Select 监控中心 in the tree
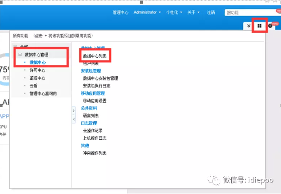Screen dimensions: 281x194 click(x=37, y=78)
